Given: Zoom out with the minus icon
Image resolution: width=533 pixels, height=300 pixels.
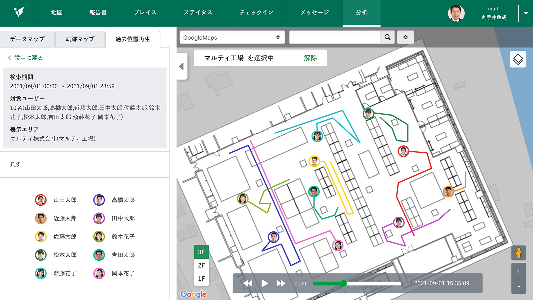Looking at the screenshot, I should (518, 286).
